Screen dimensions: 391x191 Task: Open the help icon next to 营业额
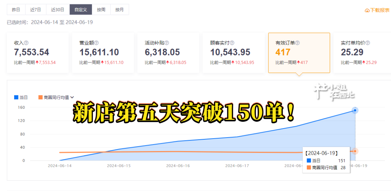97,43
